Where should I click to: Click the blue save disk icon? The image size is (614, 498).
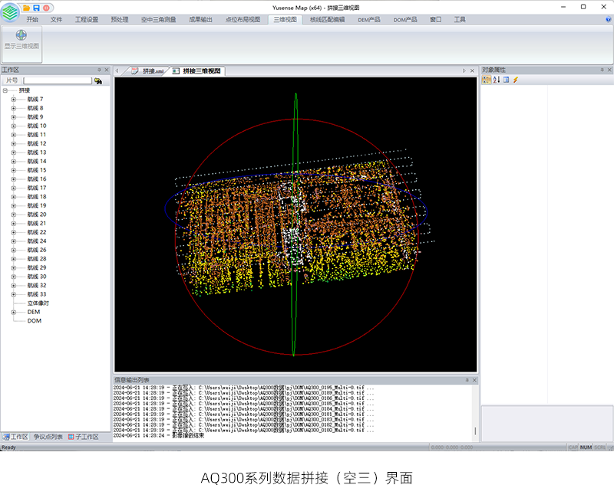tap(36, 7)
